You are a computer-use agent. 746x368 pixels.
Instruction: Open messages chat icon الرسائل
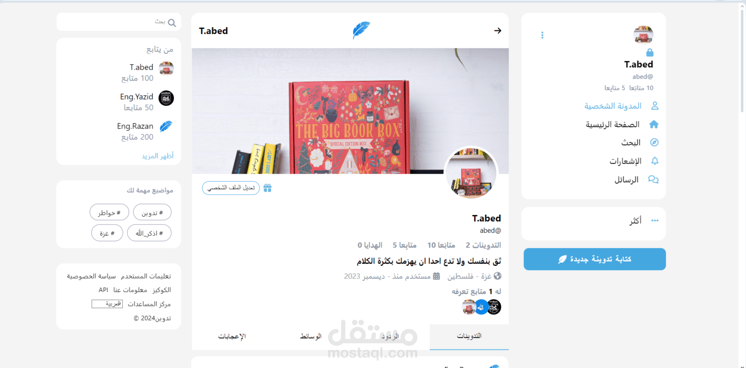653,179
